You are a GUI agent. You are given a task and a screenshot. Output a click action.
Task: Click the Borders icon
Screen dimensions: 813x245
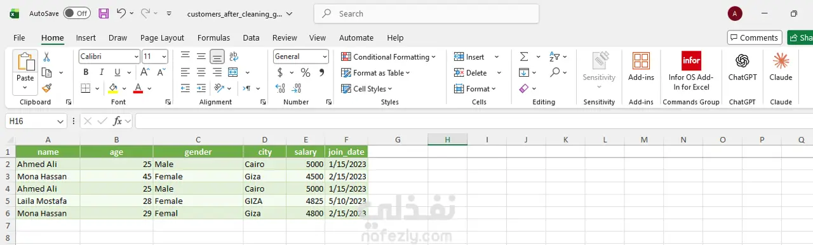click(x=86, y=88)
